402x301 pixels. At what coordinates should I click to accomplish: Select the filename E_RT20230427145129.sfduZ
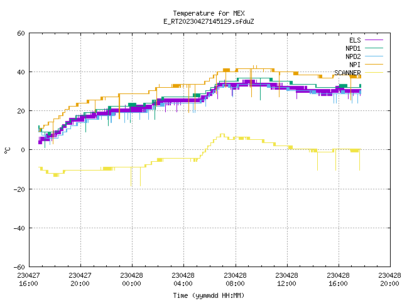209,21
